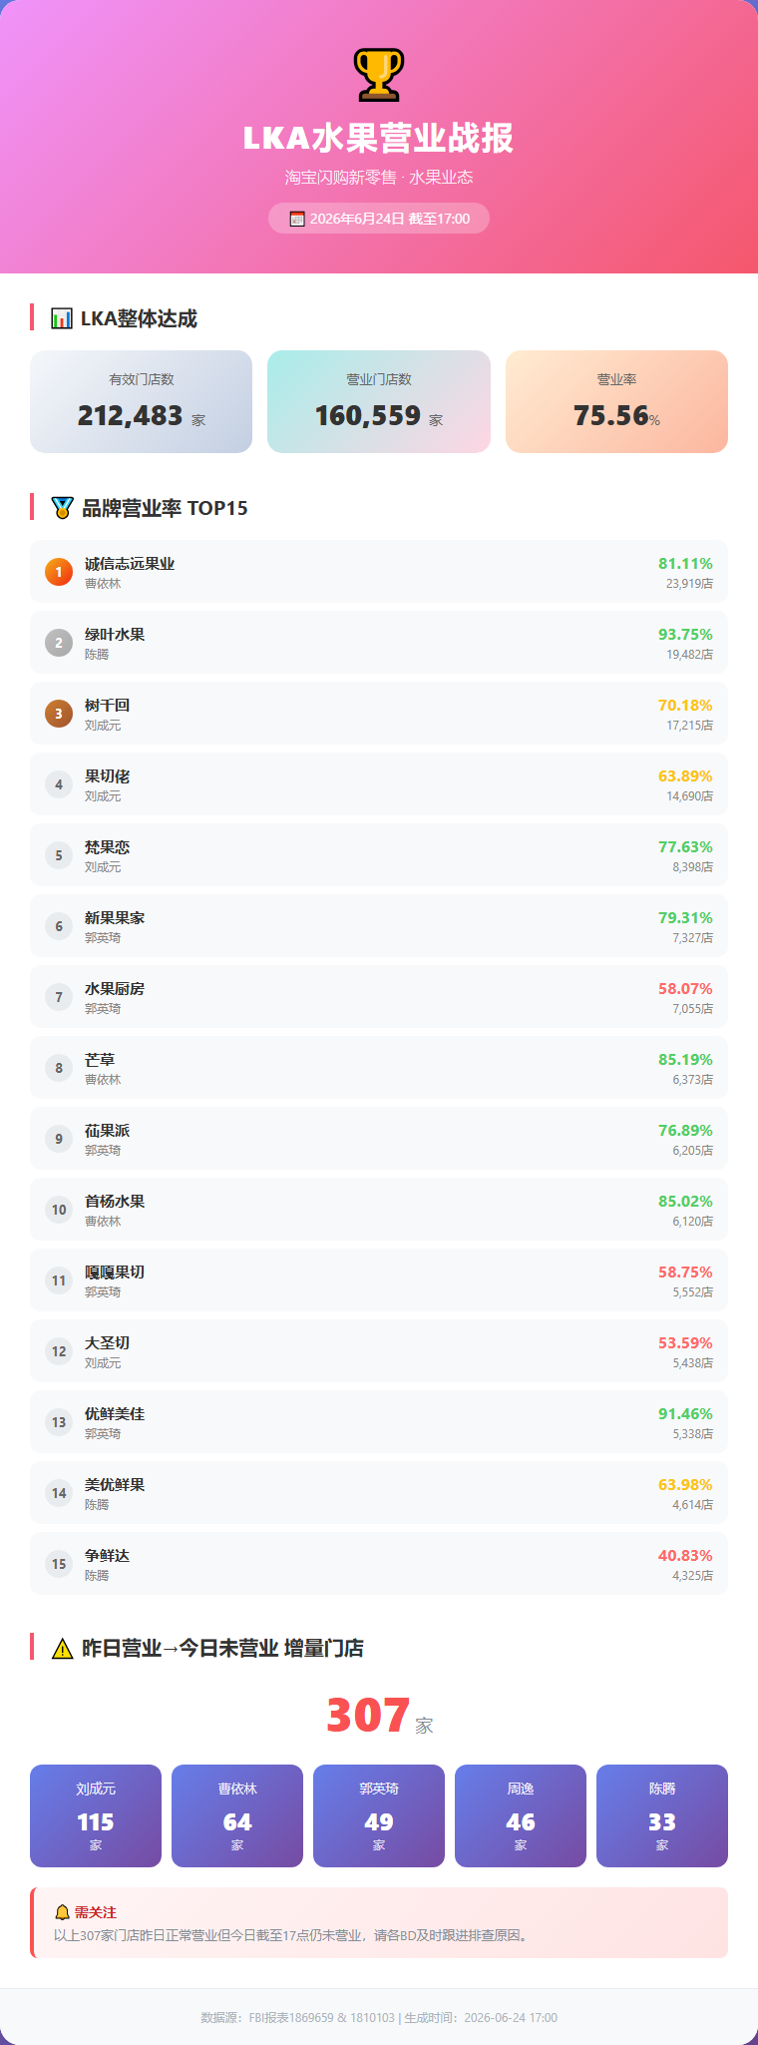Click the medal icon beside 品牌营业率 TOP15
The image size is (758, 2045).
click(62, 508)
